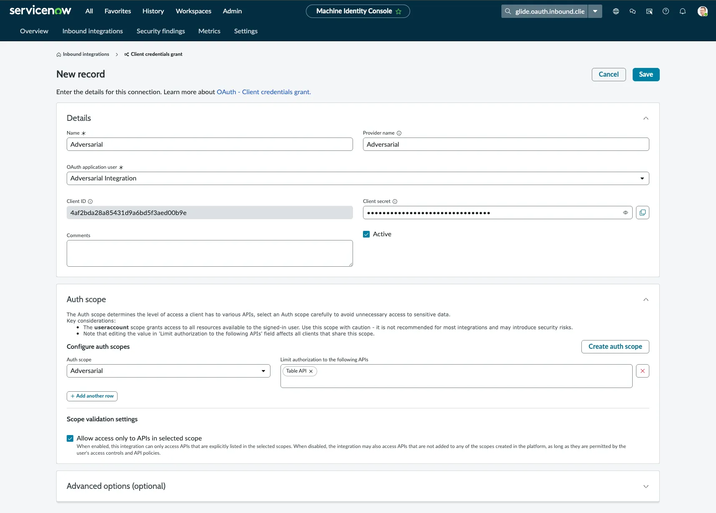This screenshot has width=716, height=513.
Task: Click the Cancel button
Action: point(609,75)
